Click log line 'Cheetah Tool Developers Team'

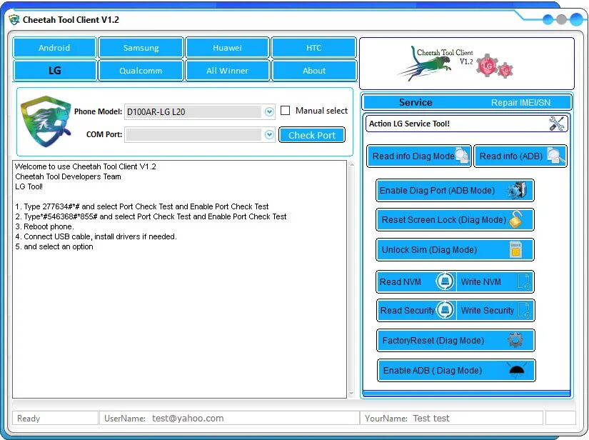tap(68, 176)
